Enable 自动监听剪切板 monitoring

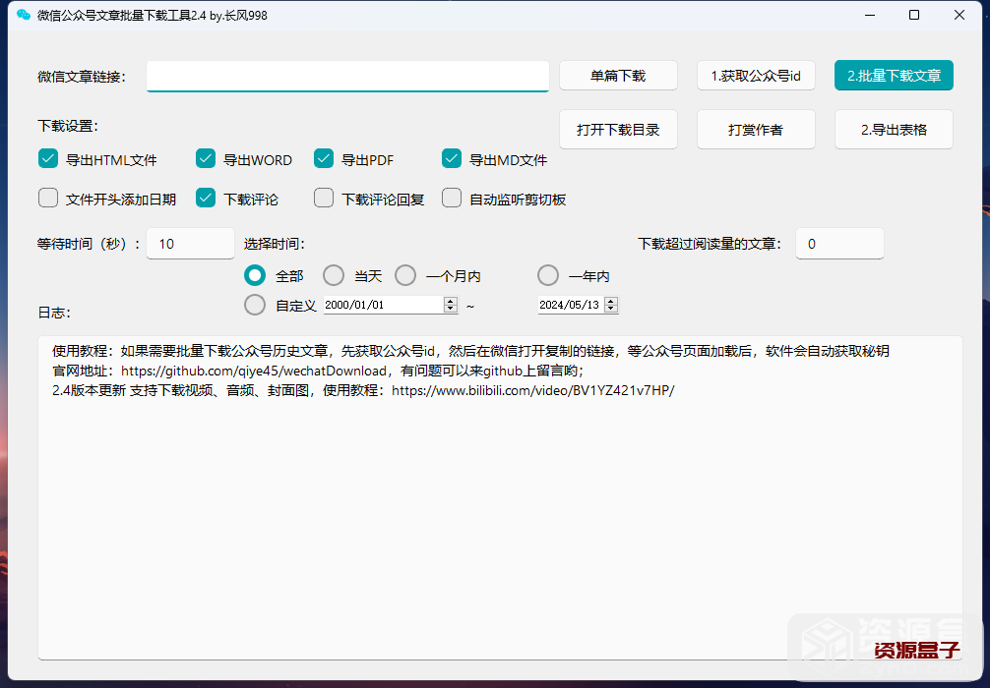(x=451, y=198)
